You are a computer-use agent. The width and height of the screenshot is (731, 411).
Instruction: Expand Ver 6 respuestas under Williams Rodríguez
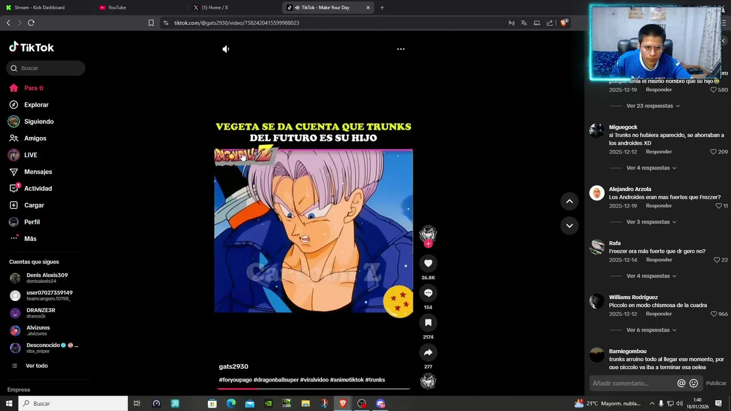point(652,330)
